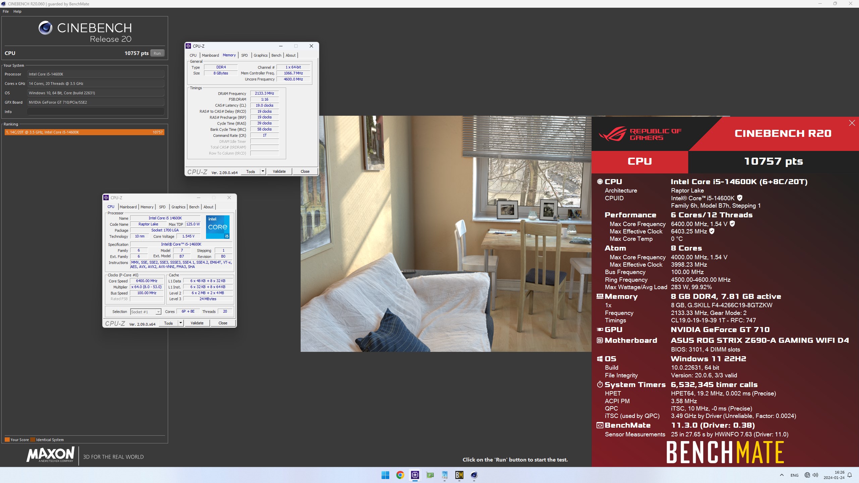Click Cinebench logo icon in title bar
This screenshot has width=859, height=483.
point(4,4)
